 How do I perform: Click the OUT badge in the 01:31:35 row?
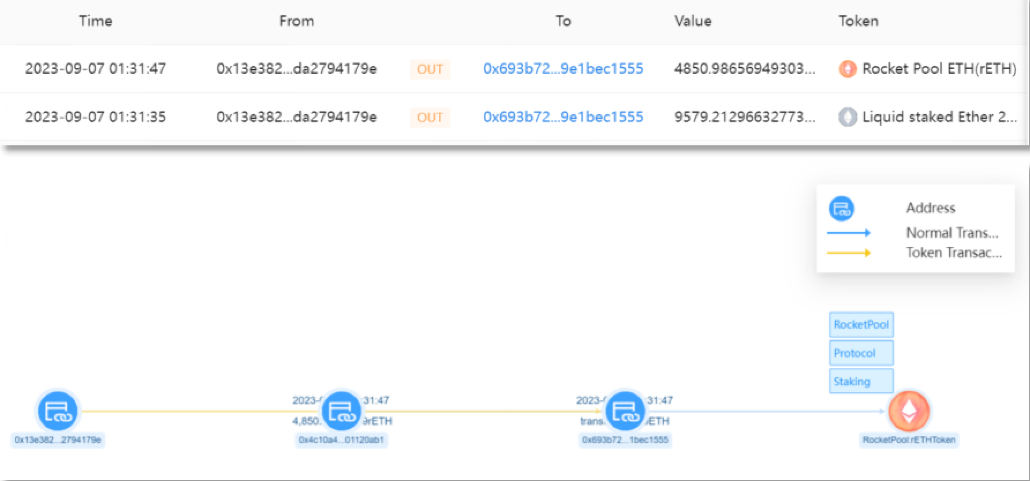430,118
